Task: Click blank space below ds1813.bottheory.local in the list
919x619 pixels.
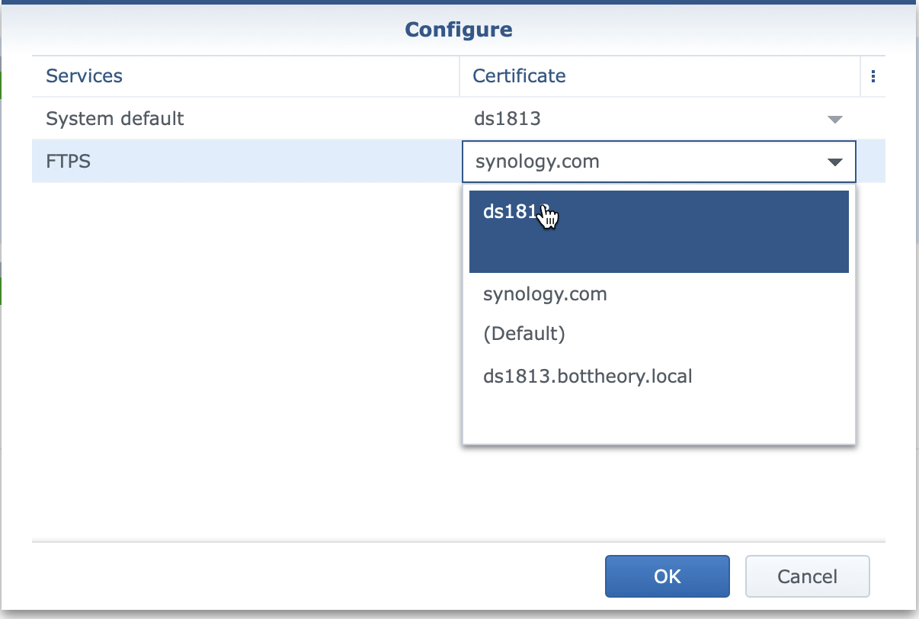Action: (x=658, y=418)
